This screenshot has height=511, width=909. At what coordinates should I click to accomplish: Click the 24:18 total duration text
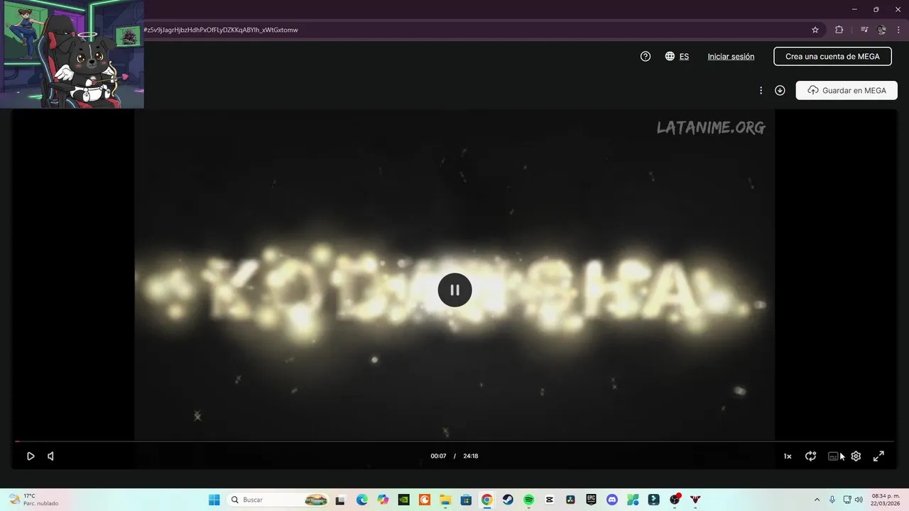[471, 456]
